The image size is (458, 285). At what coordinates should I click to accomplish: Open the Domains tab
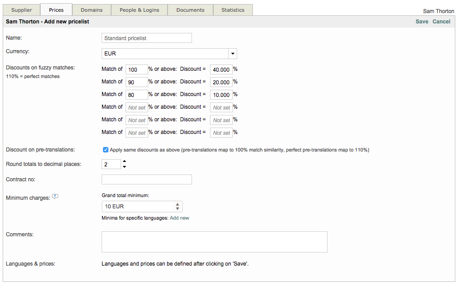click(92, 10)
